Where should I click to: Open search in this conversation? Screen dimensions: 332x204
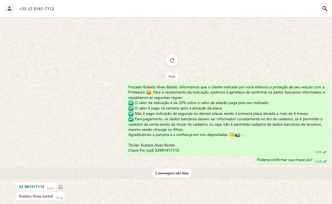325,9
